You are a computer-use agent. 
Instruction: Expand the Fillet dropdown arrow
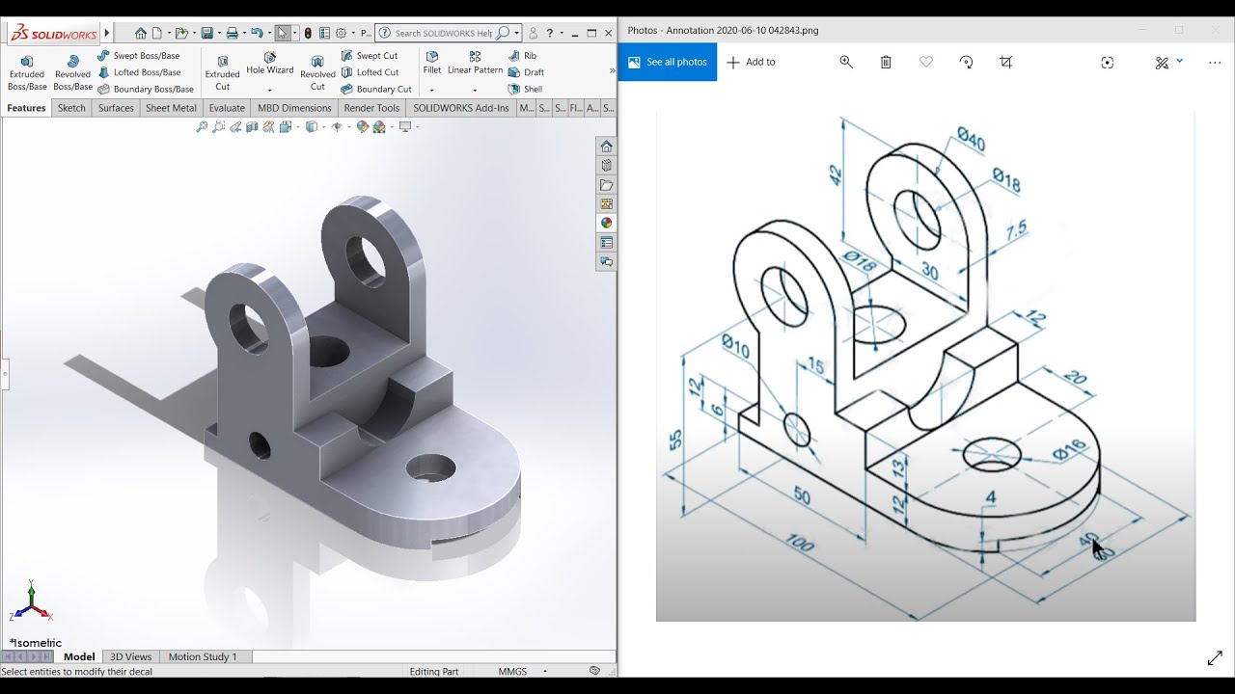tap(431, 90)
